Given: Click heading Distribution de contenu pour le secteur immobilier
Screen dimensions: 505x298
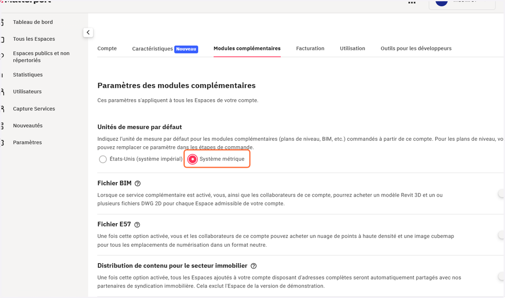Looking at the screenshot, I should pyautogui.click(x=173, y=266).
